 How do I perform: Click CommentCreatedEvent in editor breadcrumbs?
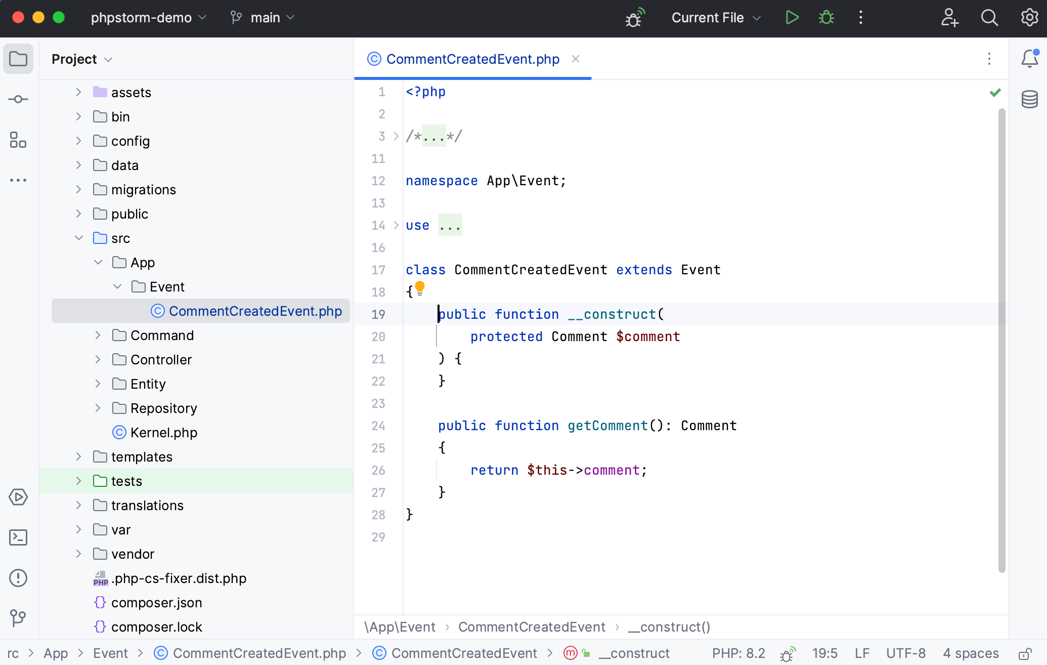coord(532,627)
